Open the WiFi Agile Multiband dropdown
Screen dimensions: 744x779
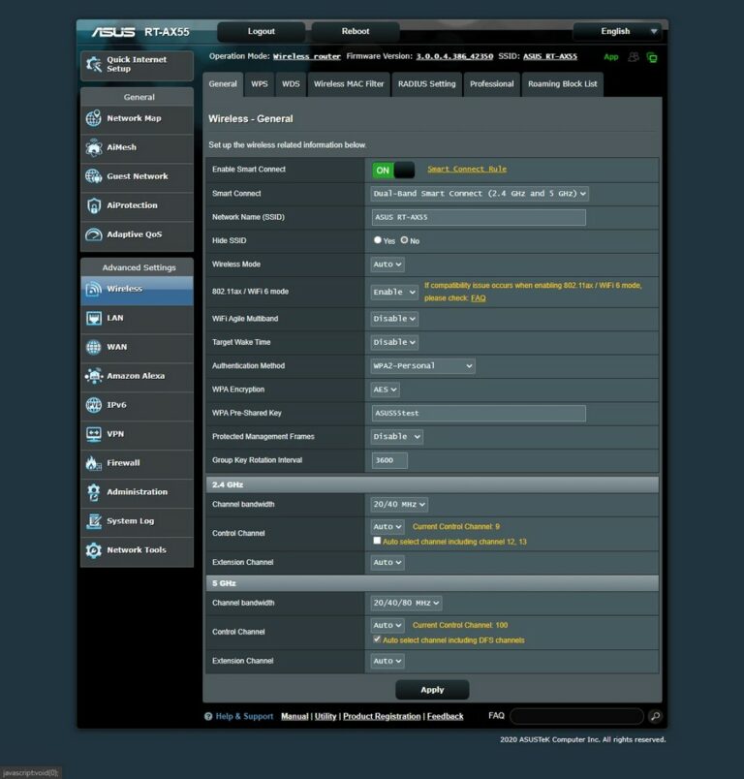(x=394, y=319)
